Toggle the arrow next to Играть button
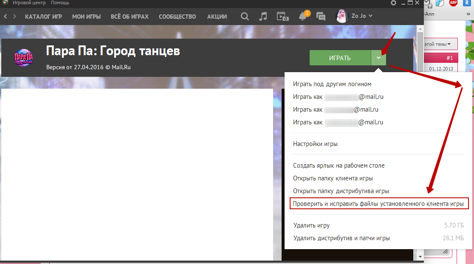This screenshot has width=474, height=264. 378,58
